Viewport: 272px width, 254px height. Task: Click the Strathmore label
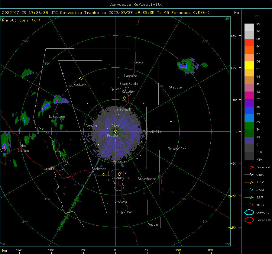(x=147, y=179)
